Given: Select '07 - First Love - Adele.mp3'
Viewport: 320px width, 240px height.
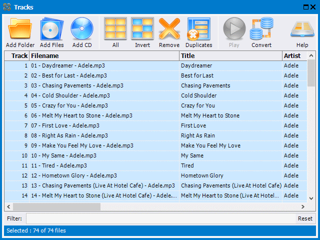Looking at the screenshot, I should click(65, 125).
